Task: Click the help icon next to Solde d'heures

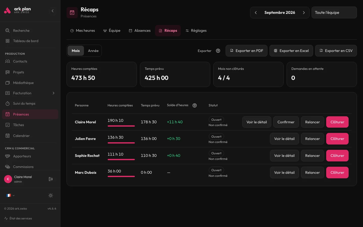Action: [195, 105]
